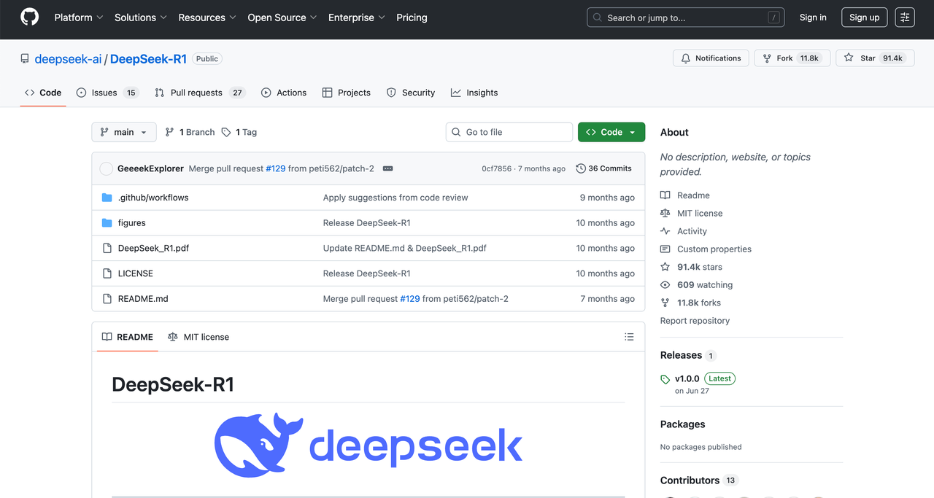Switch to the Actions tab
The image size is (934, 498).
coord(284,93)
